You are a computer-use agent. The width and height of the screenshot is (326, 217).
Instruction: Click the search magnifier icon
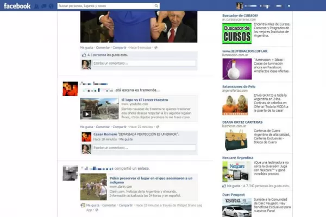point(156,6)
